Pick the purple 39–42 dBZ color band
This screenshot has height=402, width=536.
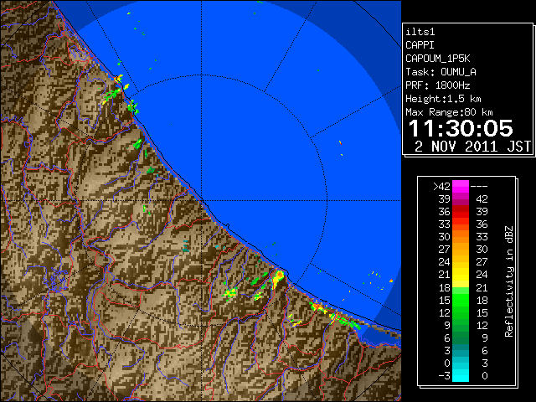[461, 199]
